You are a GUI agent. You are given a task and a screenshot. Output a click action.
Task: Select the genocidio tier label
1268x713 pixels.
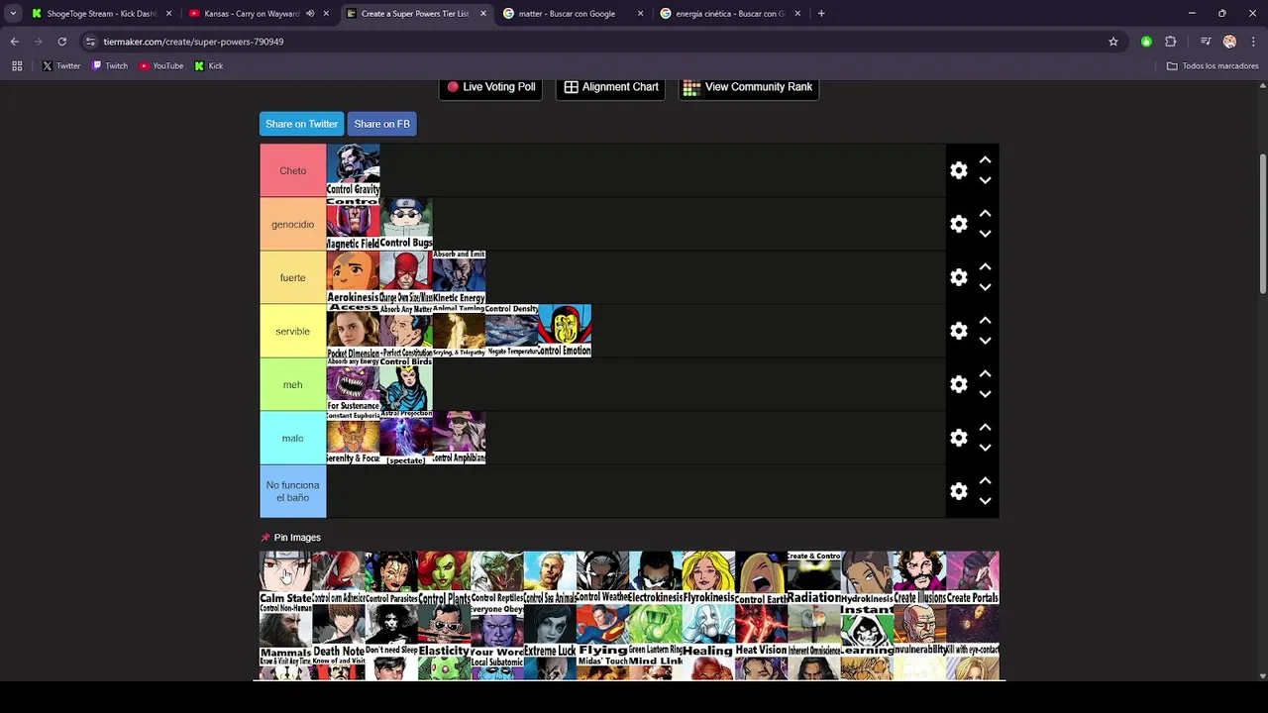point(292,224)
